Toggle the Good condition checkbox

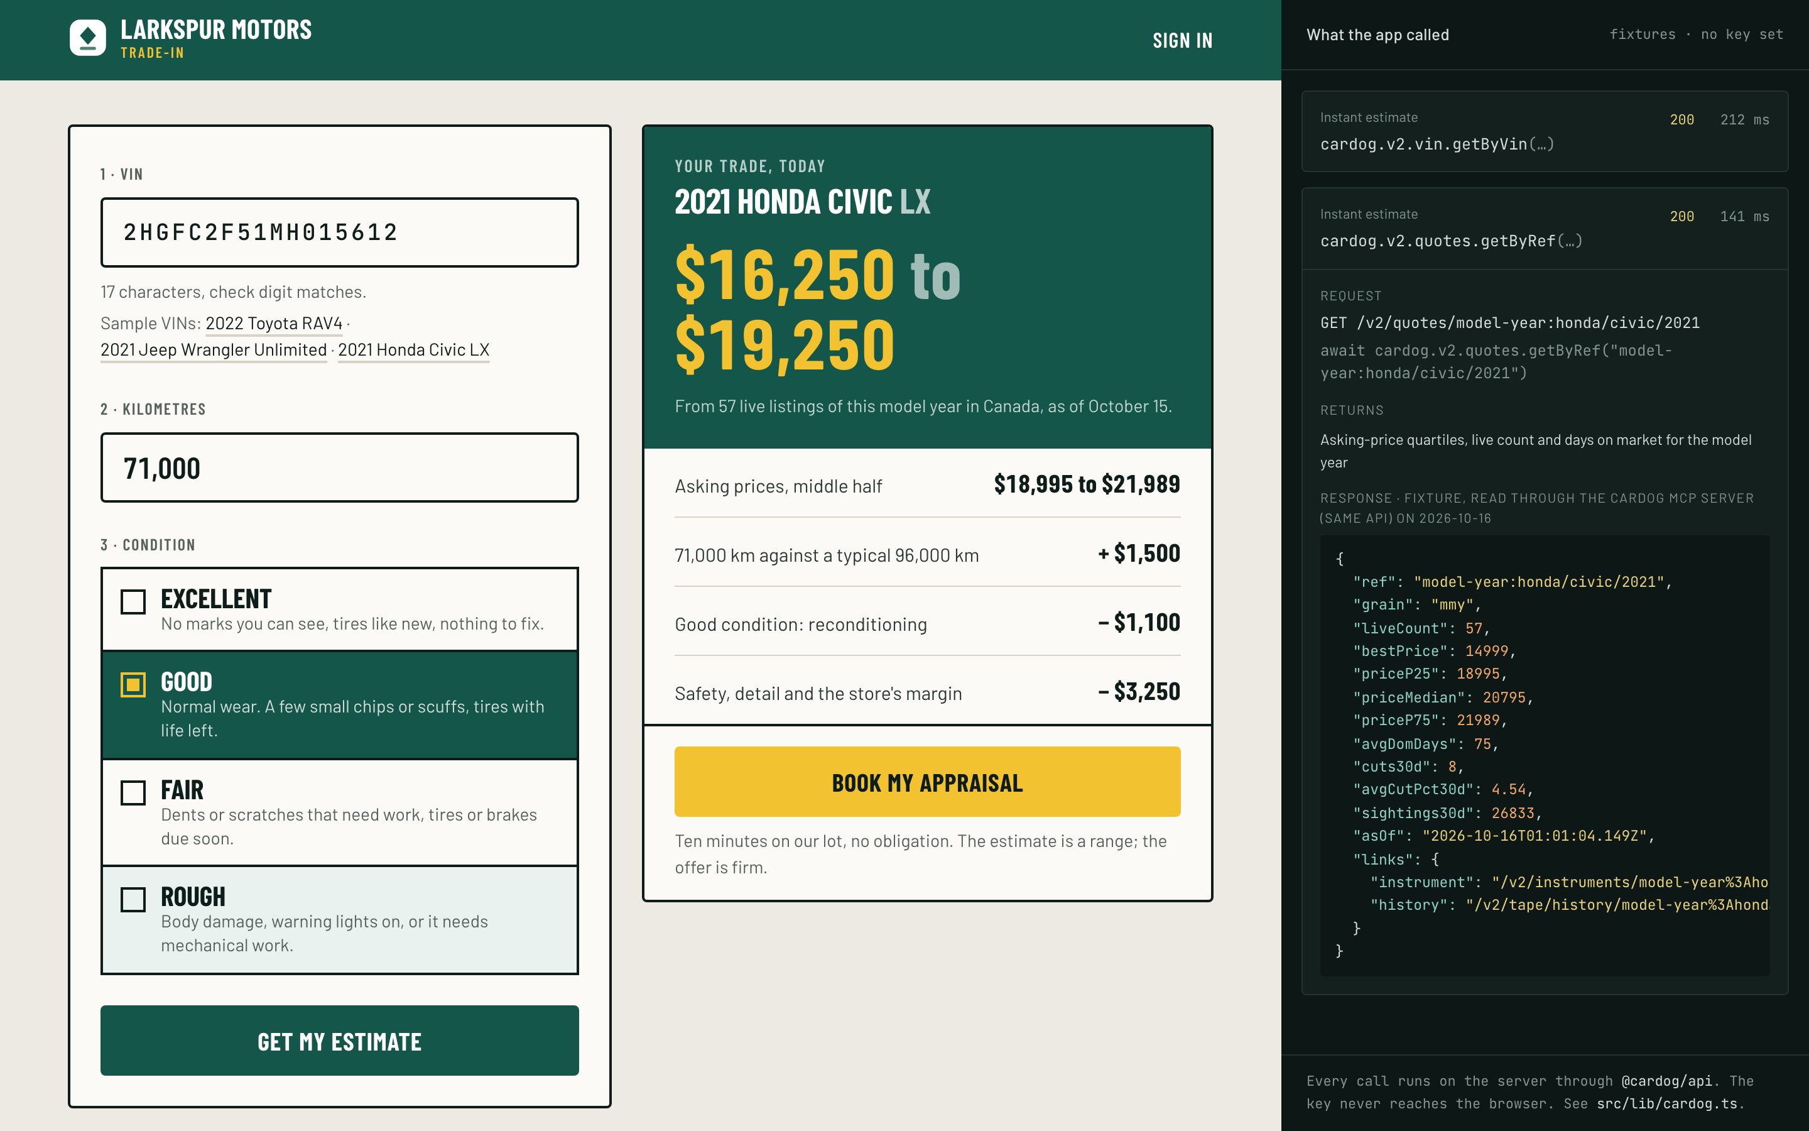(x=133, y=684)
